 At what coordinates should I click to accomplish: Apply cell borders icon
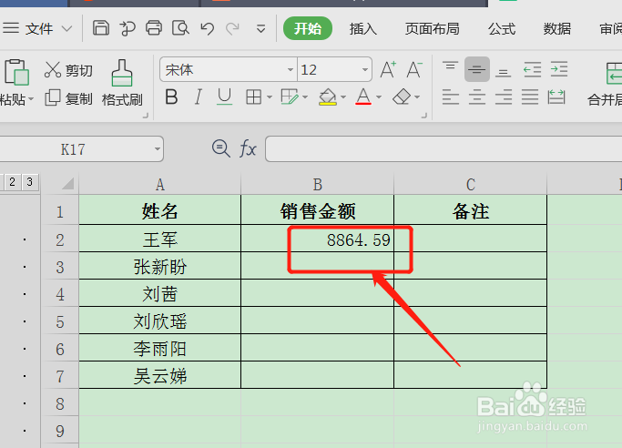pos(253,97)
